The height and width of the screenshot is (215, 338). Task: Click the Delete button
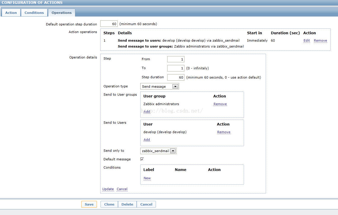pyautogui.click(x=127, y=204)
